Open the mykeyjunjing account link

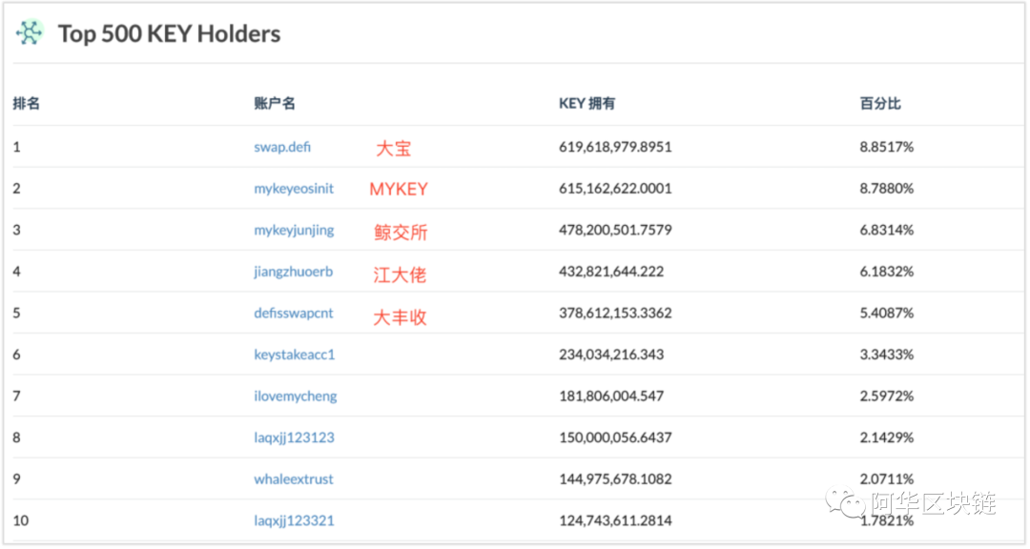(x=294, y=230)
